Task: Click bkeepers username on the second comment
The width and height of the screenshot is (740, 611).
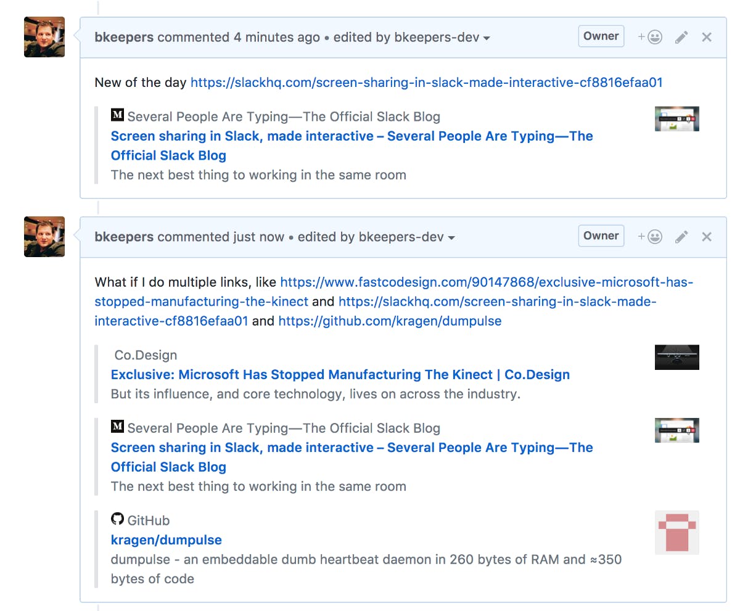Action: (124, 237)
